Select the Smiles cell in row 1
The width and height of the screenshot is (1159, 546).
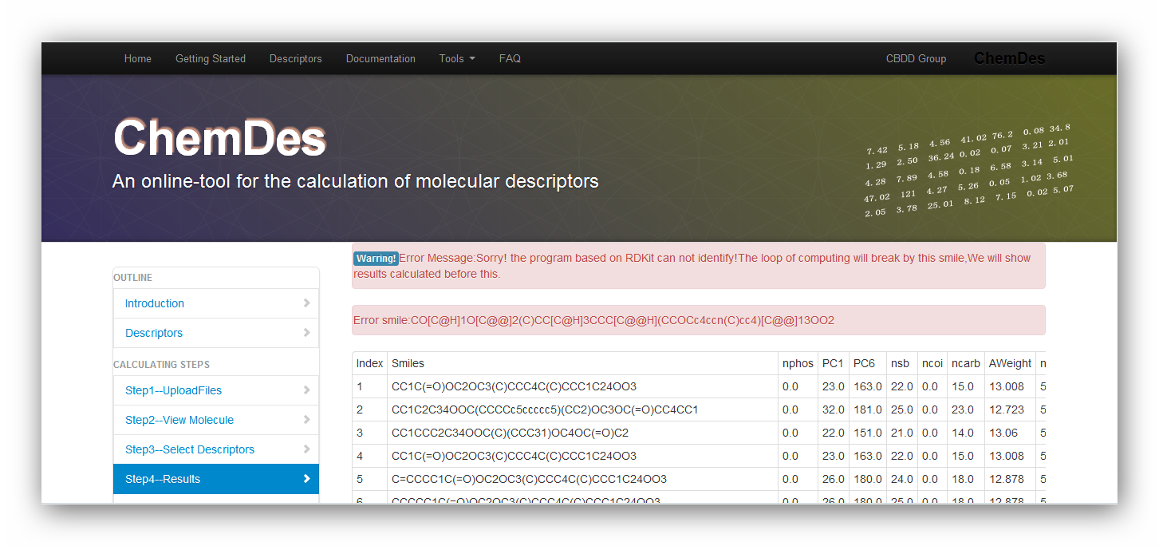coord(582,386)
